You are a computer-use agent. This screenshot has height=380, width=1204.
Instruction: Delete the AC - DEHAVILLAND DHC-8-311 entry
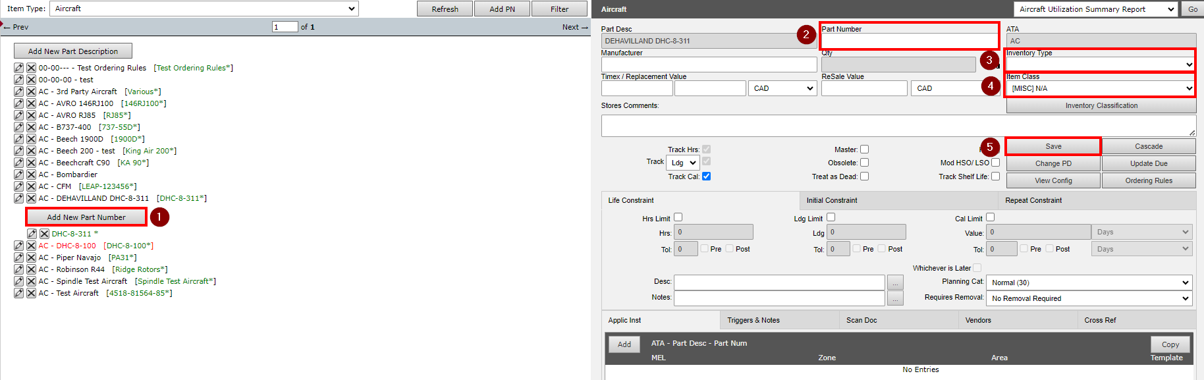click(x=31, y=198)
